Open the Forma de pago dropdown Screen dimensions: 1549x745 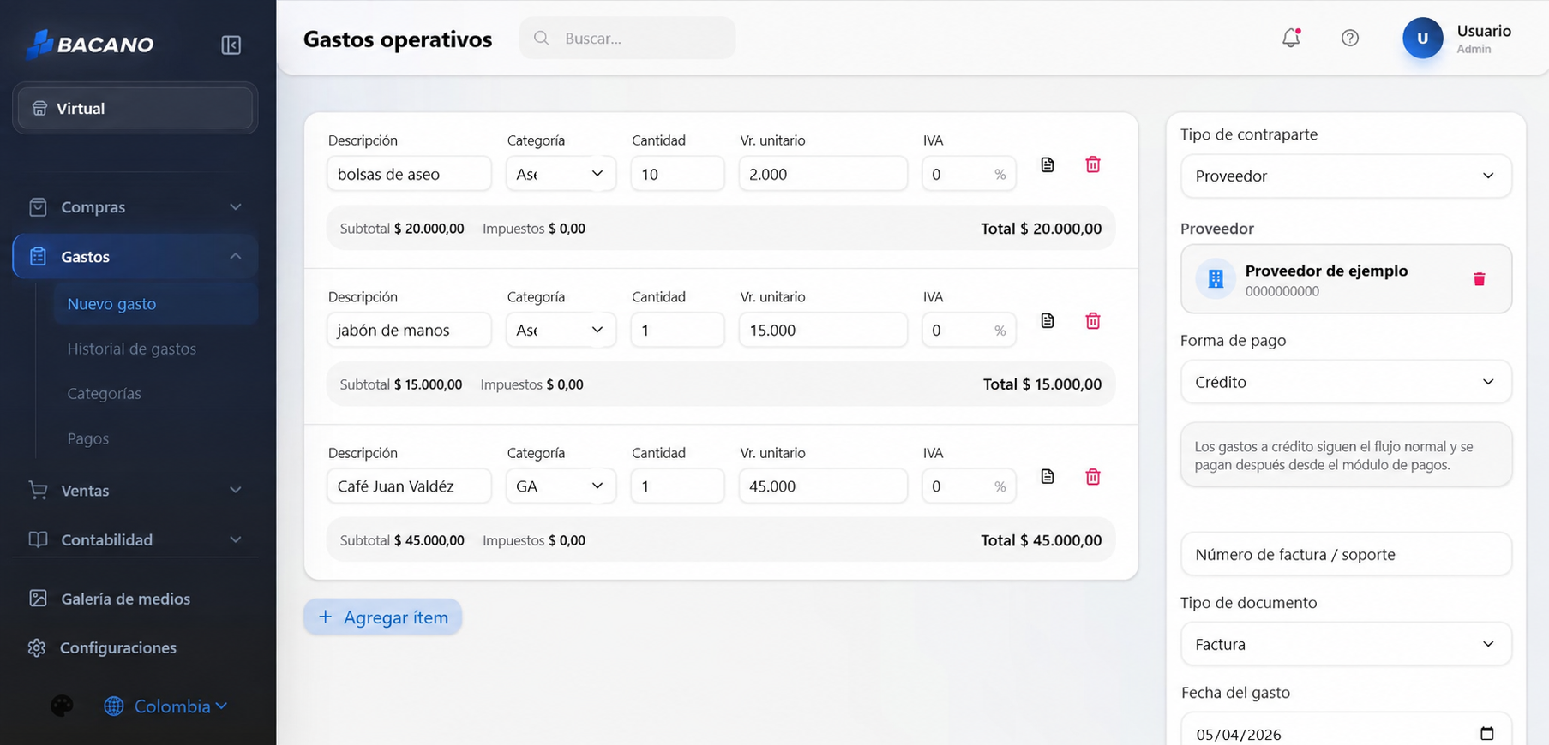click(x=1346, y=382)
